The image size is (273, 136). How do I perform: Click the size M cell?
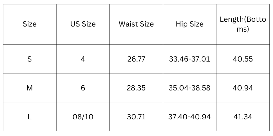click(30, 88)
